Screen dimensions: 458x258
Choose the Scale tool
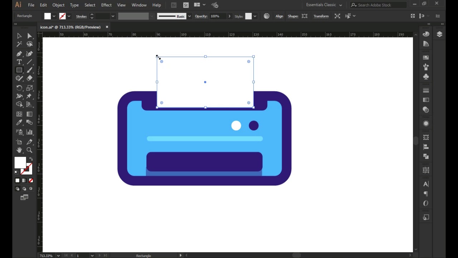[x=30, y=88]
